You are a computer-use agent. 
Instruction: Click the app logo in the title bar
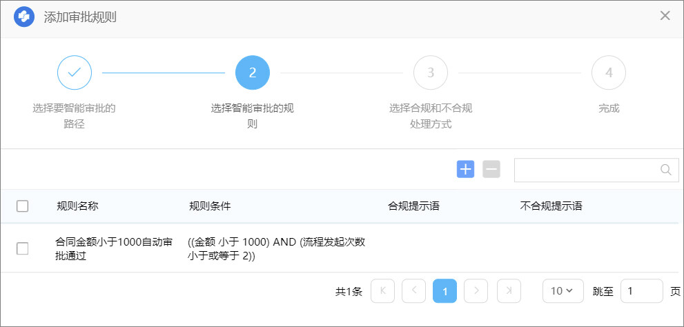pos(24,16)
